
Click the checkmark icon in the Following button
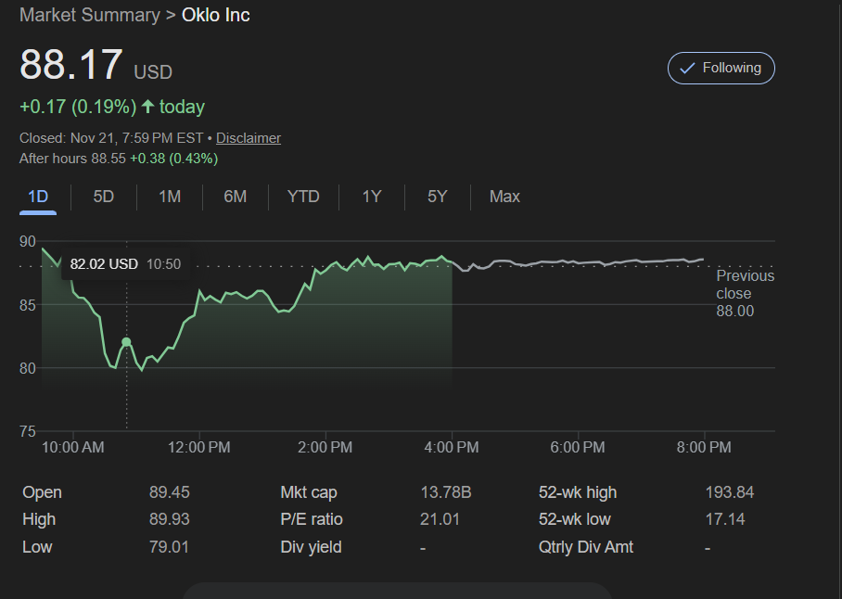coord(687,68)
